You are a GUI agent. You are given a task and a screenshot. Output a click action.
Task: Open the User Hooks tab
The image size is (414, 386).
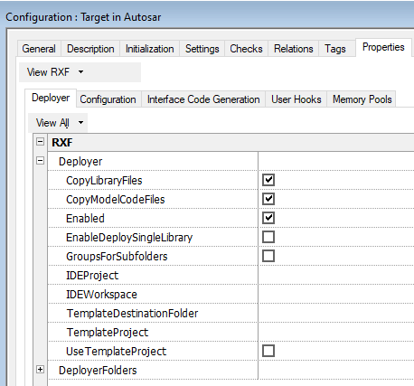[296, 99]
